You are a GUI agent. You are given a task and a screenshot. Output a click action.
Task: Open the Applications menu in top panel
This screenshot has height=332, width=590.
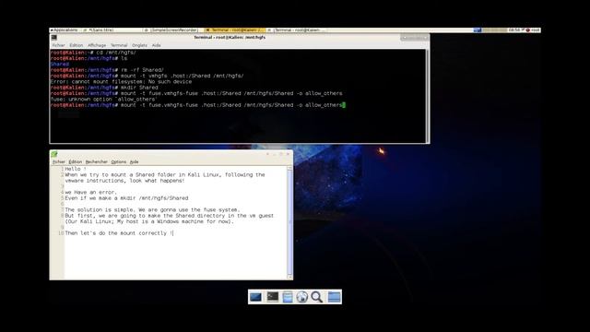[x=64, y=30]
